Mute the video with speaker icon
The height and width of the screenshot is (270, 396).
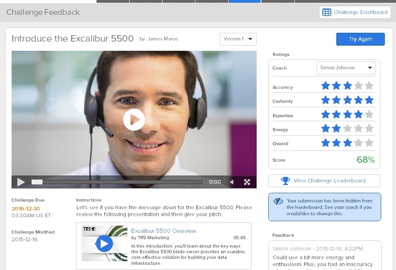pos(232,182)
